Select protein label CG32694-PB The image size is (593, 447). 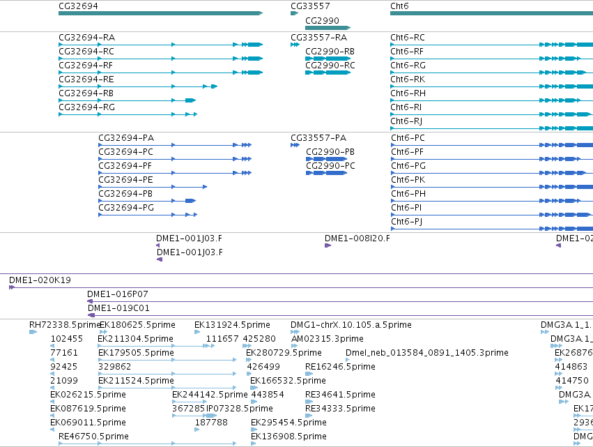(x=125, y=194)
